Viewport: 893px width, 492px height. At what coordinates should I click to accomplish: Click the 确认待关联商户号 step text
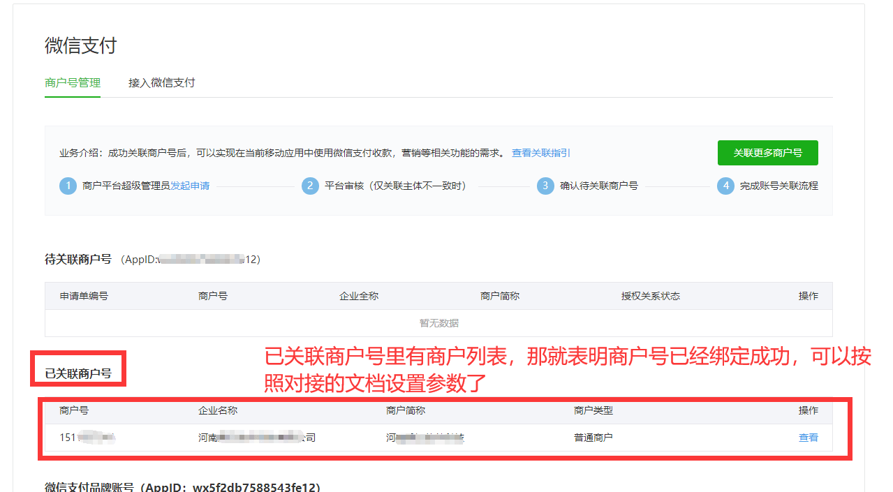[599, 186]
